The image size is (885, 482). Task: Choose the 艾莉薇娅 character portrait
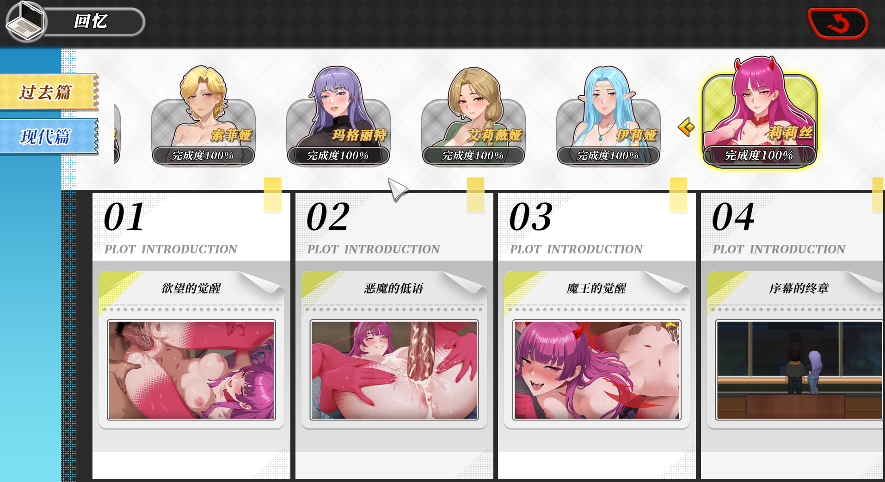(x=473, y=116)
